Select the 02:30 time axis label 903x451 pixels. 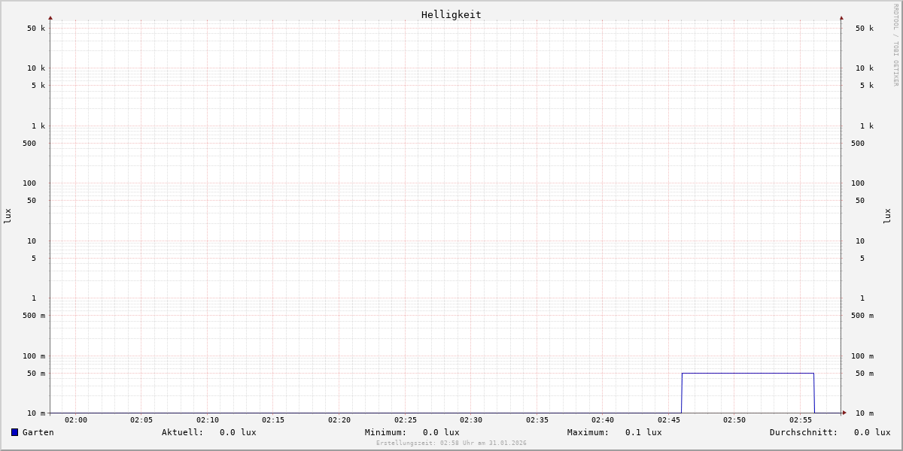click(x=471, y=420)
